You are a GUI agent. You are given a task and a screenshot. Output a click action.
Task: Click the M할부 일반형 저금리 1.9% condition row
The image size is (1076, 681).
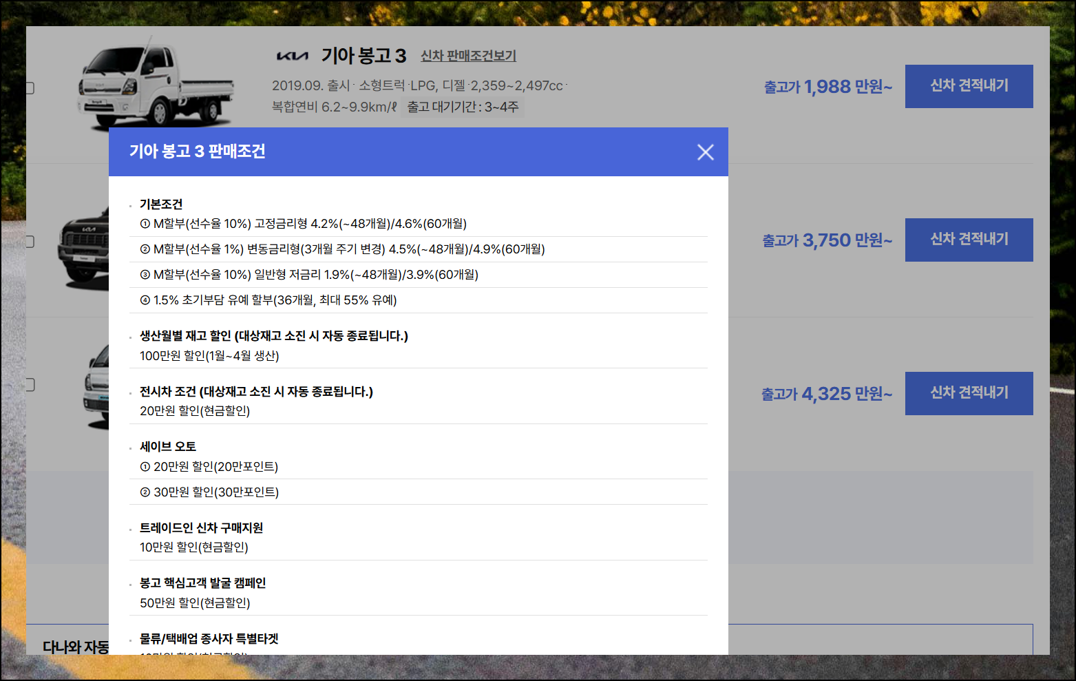click(x=419, y=275)
